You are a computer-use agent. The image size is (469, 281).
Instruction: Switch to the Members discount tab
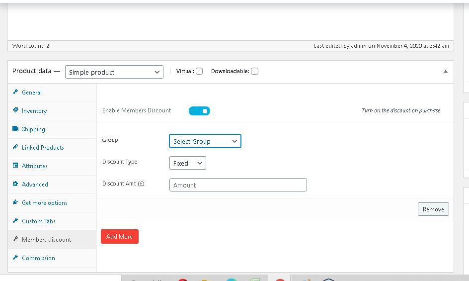(46, 240)
